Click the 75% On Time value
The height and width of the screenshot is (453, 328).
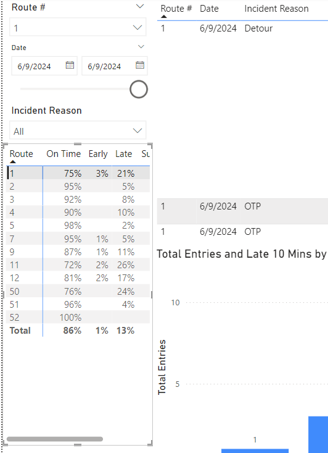(x=73, y=173)
